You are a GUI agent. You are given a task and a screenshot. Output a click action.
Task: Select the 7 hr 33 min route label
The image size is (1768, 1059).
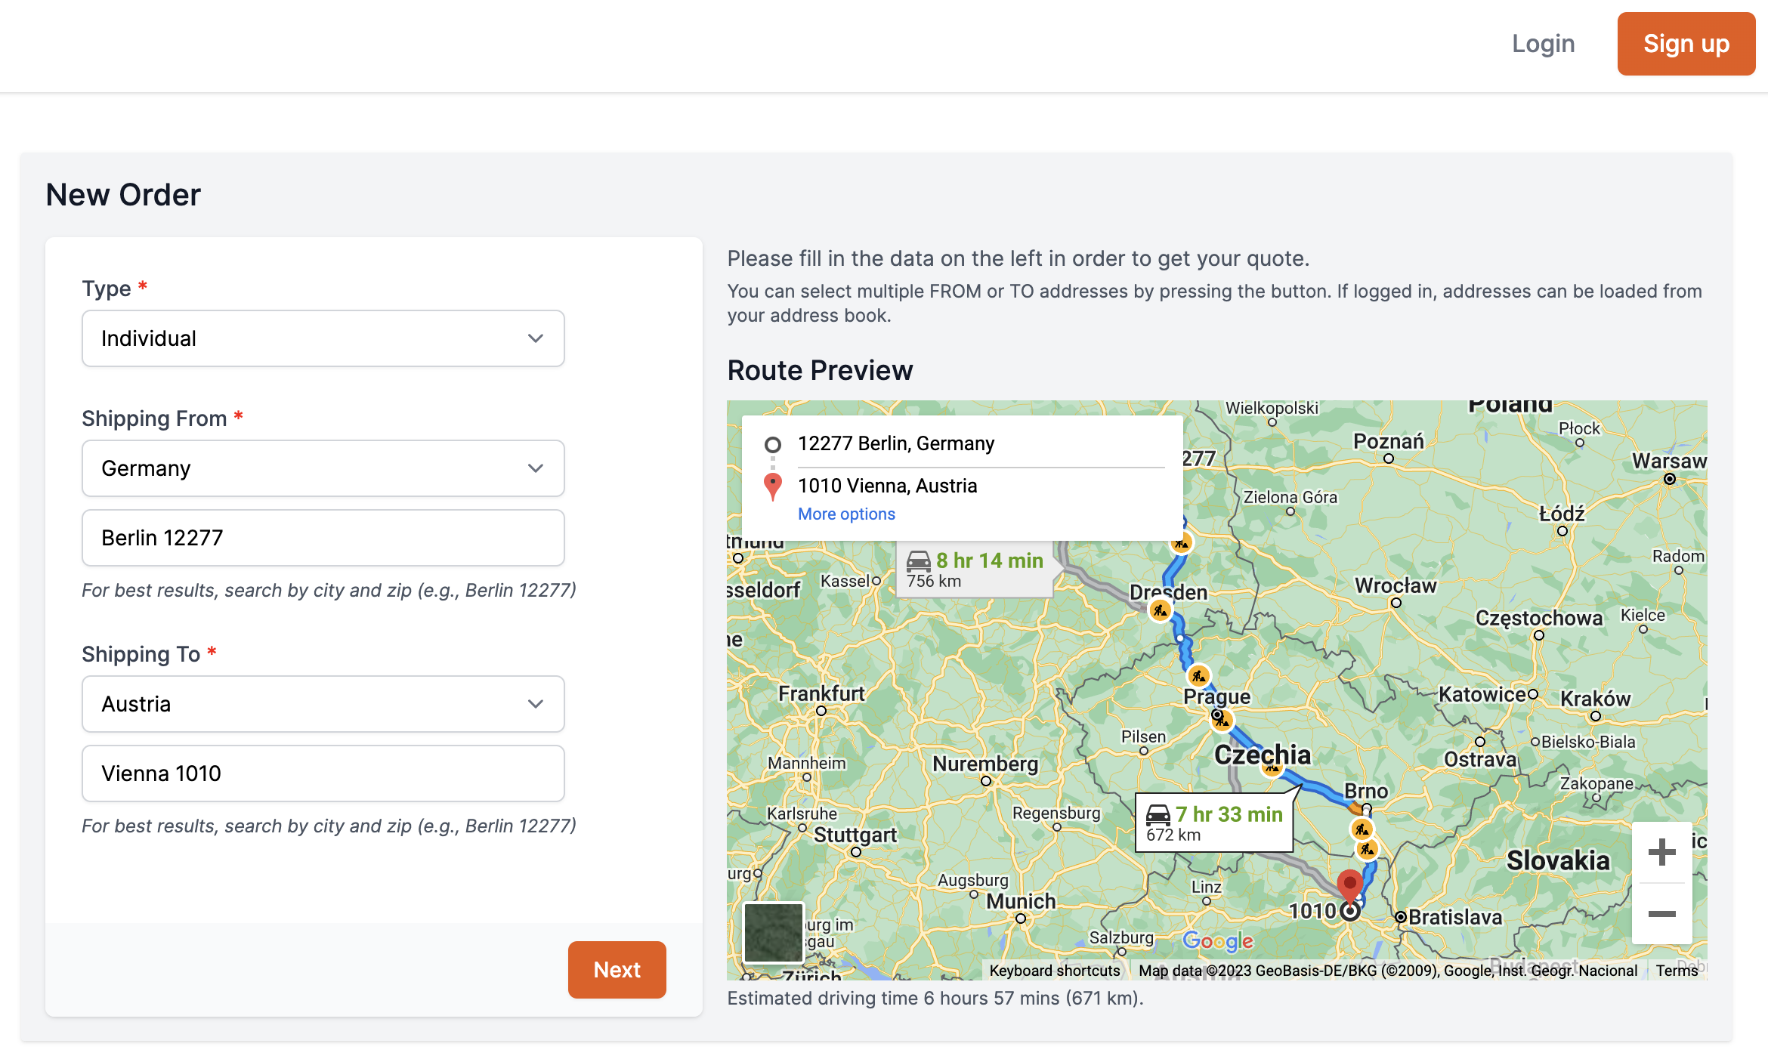tap(1214, 823)
